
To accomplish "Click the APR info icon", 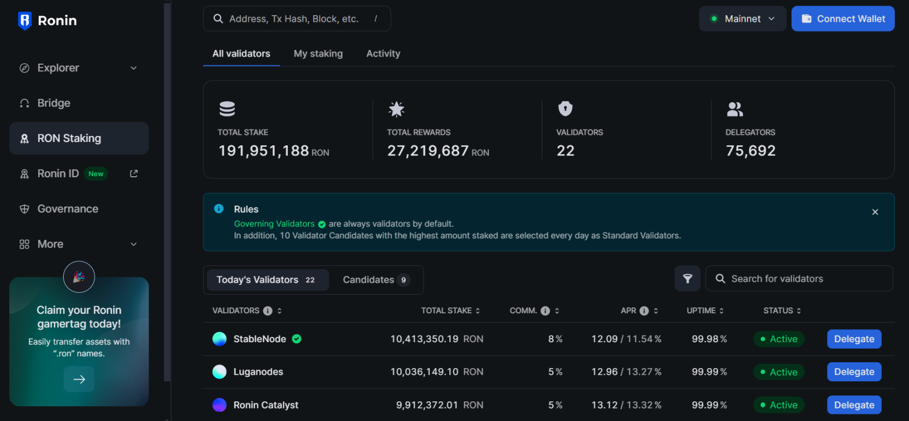I will pyautogui.click(x=644, y=311).
